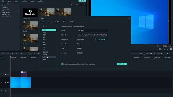Click the preview volume speaker icon
The height and width of the screenshot is (97, 173).
(167, 49)
